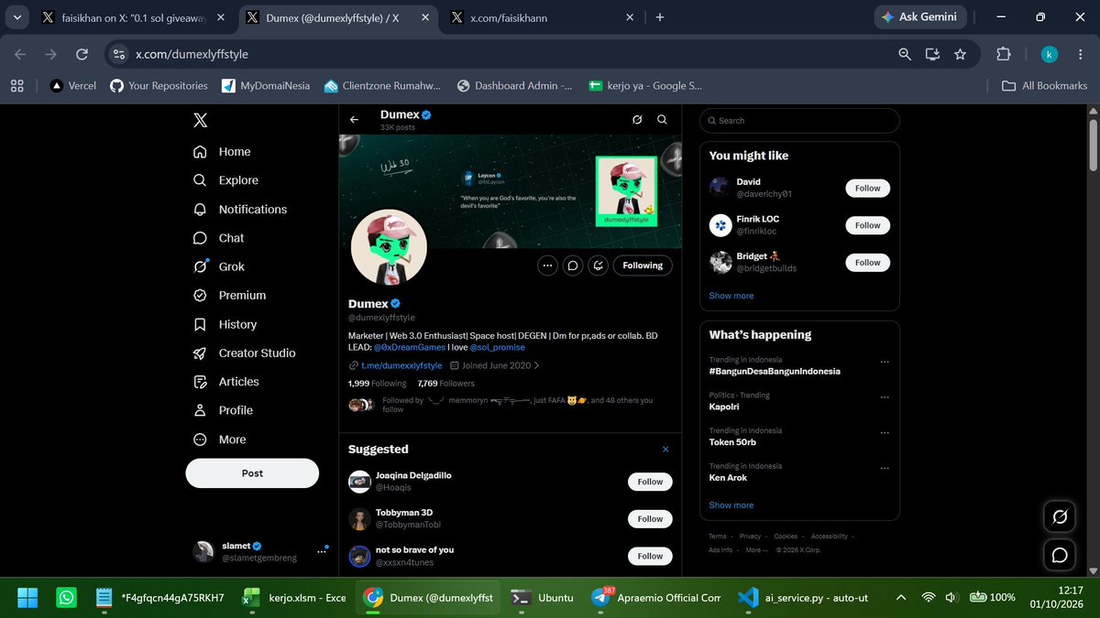The height and width of the screenshot is (618, 1100).
Task: Dismiss the Suggested section with X
Action: tap(665, 450)
